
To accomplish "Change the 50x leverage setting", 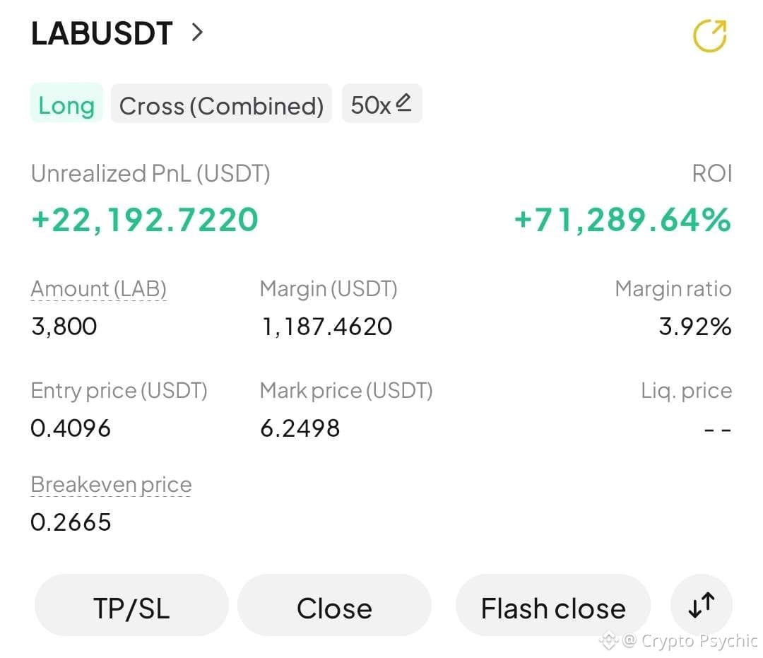I will (382, 103).
